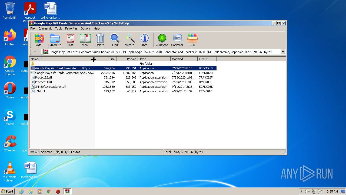
Task: Open Internet Explorer from taskbar
Action: [21, 191]
